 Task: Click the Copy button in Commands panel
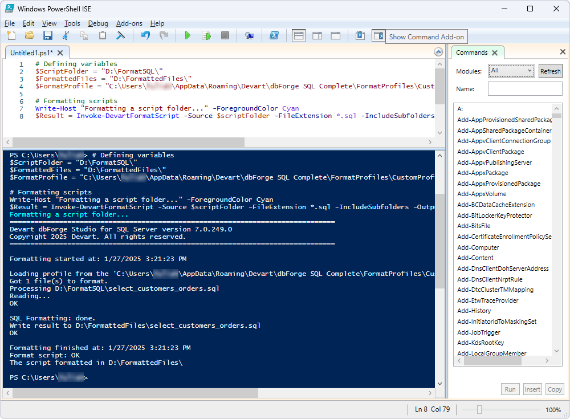click(x=555, y=389)
